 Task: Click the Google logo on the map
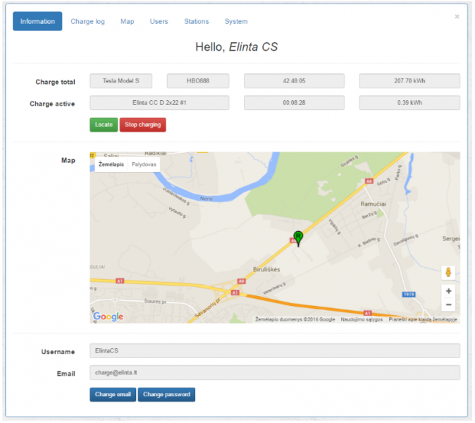pyautogui.click(x=108, y=317)
